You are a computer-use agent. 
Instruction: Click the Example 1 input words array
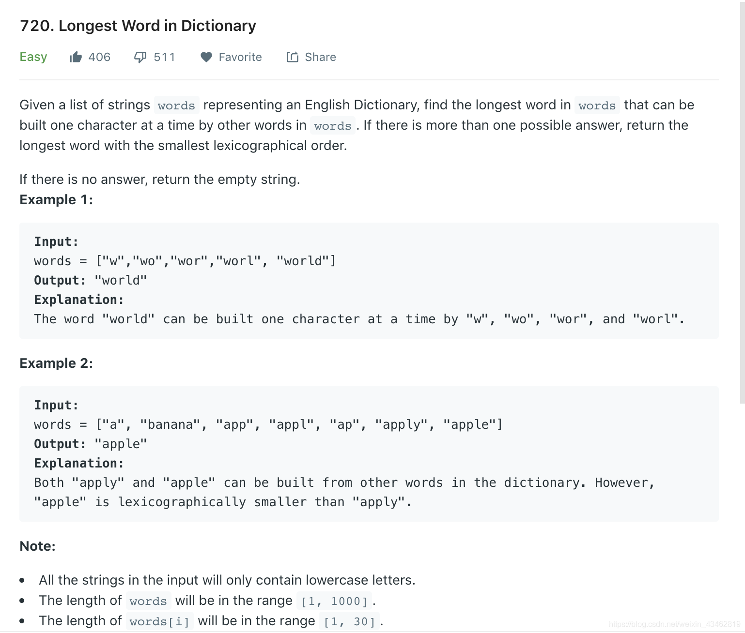185,261
